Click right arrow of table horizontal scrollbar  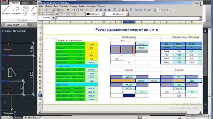200,112
